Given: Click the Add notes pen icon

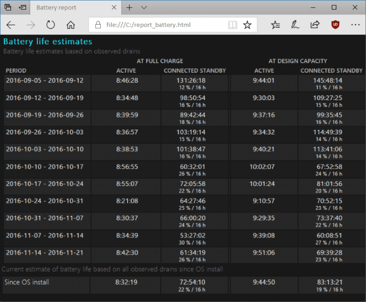Looking at the screenshot, I should tap(295, 25).
